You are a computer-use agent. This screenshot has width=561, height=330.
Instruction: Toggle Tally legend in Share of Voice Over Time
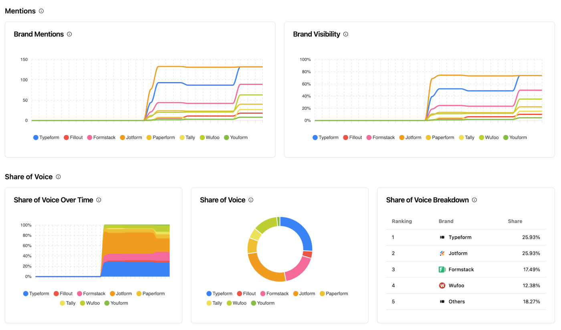pyautogui.click(x=67, y=304)
